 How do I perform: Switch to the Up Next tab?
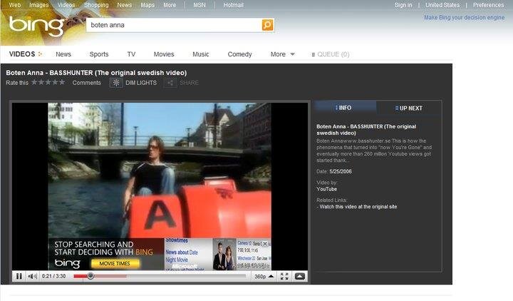409,108
